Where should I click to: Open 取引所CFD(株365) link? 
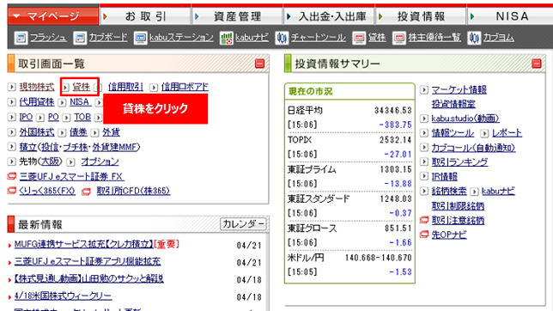(x=133, y=191)
